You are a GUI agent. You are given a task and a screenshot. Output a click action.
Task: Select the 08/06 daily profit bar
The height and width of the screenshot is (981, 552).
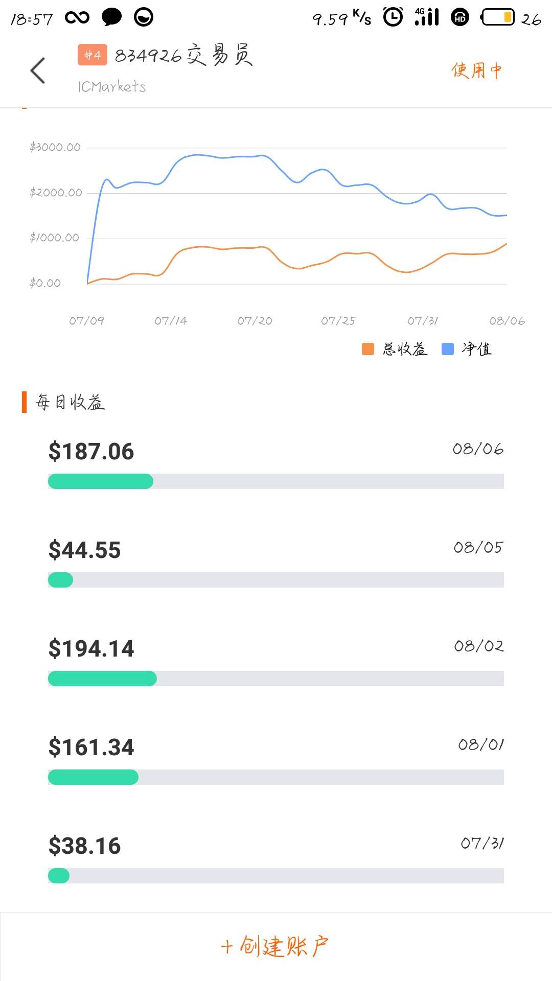276,481
